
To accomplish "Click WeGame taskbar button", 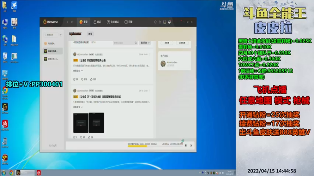I will (x=25, y=172).
